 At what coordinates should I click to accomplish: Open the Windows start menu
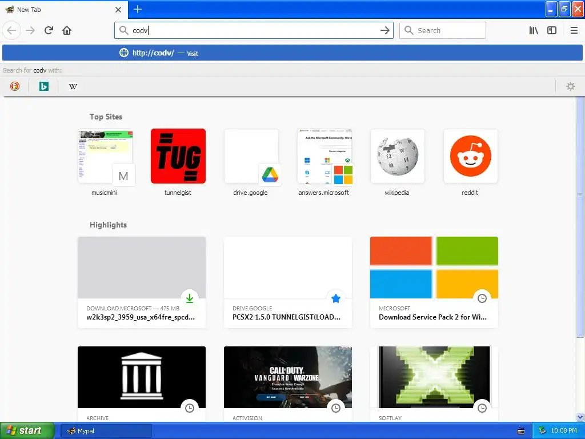27,431
